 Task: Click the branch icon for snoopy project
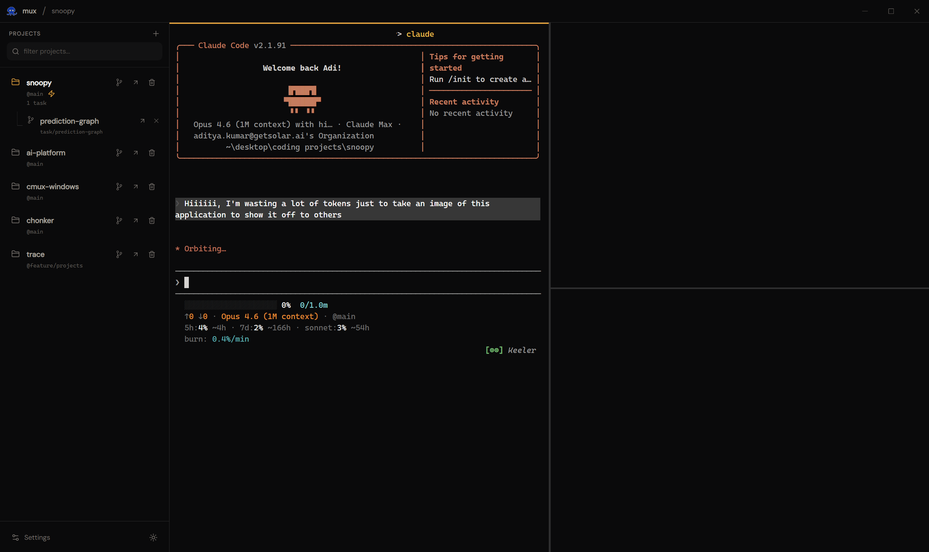point(119,82)
